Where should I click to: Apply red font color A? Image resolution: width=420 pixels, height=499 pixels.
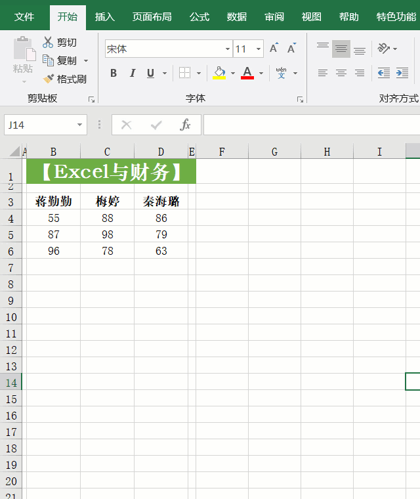[x=247, y=73]
